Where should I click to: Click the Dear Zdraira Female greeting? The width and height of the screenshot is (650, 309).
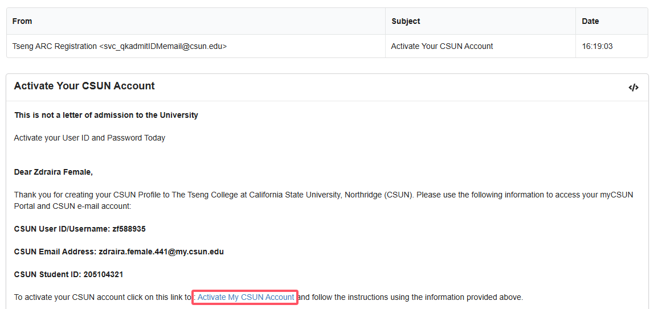pos(54,172)
